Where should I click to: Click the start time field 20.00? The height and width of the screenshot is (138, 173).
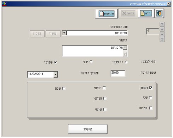pos(118,73)
